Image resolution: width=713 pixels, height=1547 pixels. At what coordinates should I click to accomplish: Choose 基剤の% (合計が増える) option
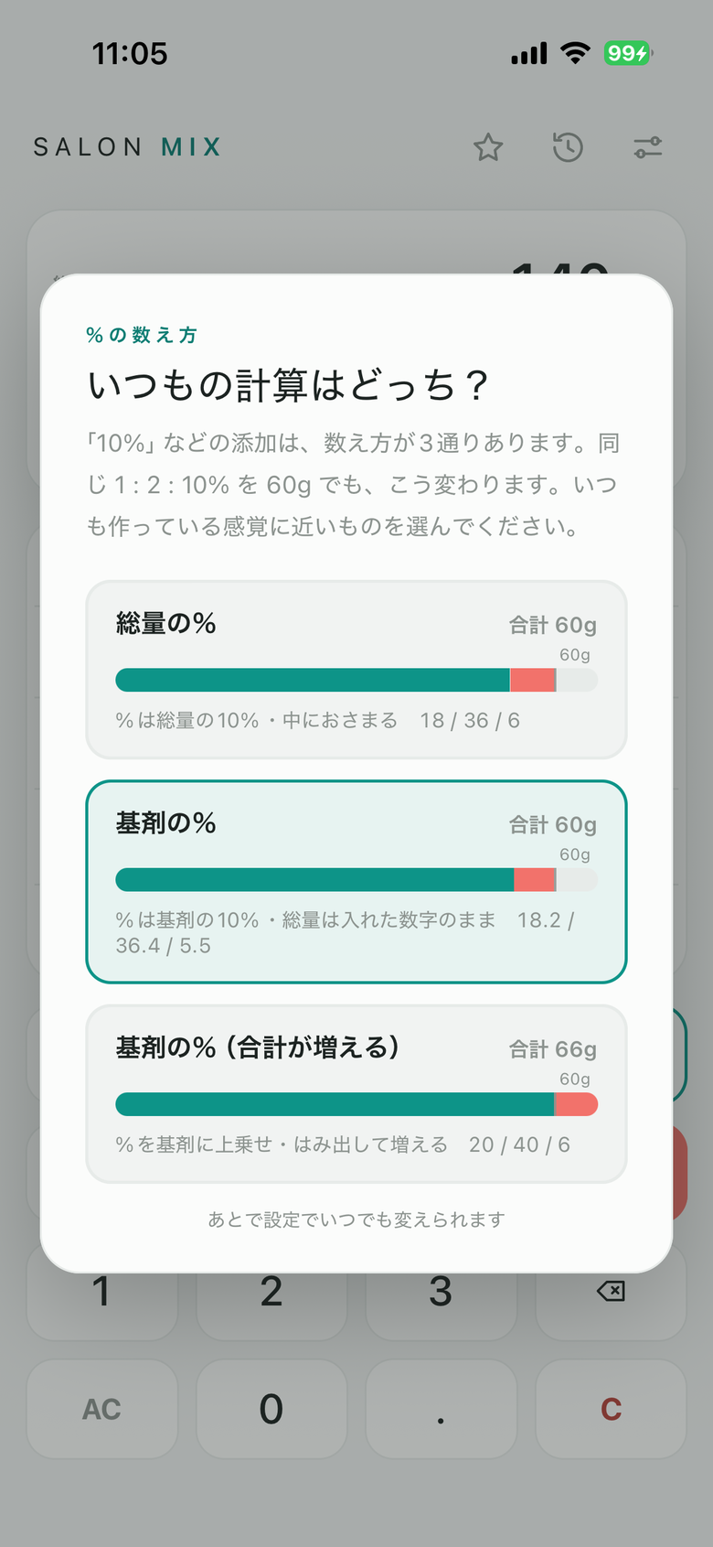point(356,1094)
